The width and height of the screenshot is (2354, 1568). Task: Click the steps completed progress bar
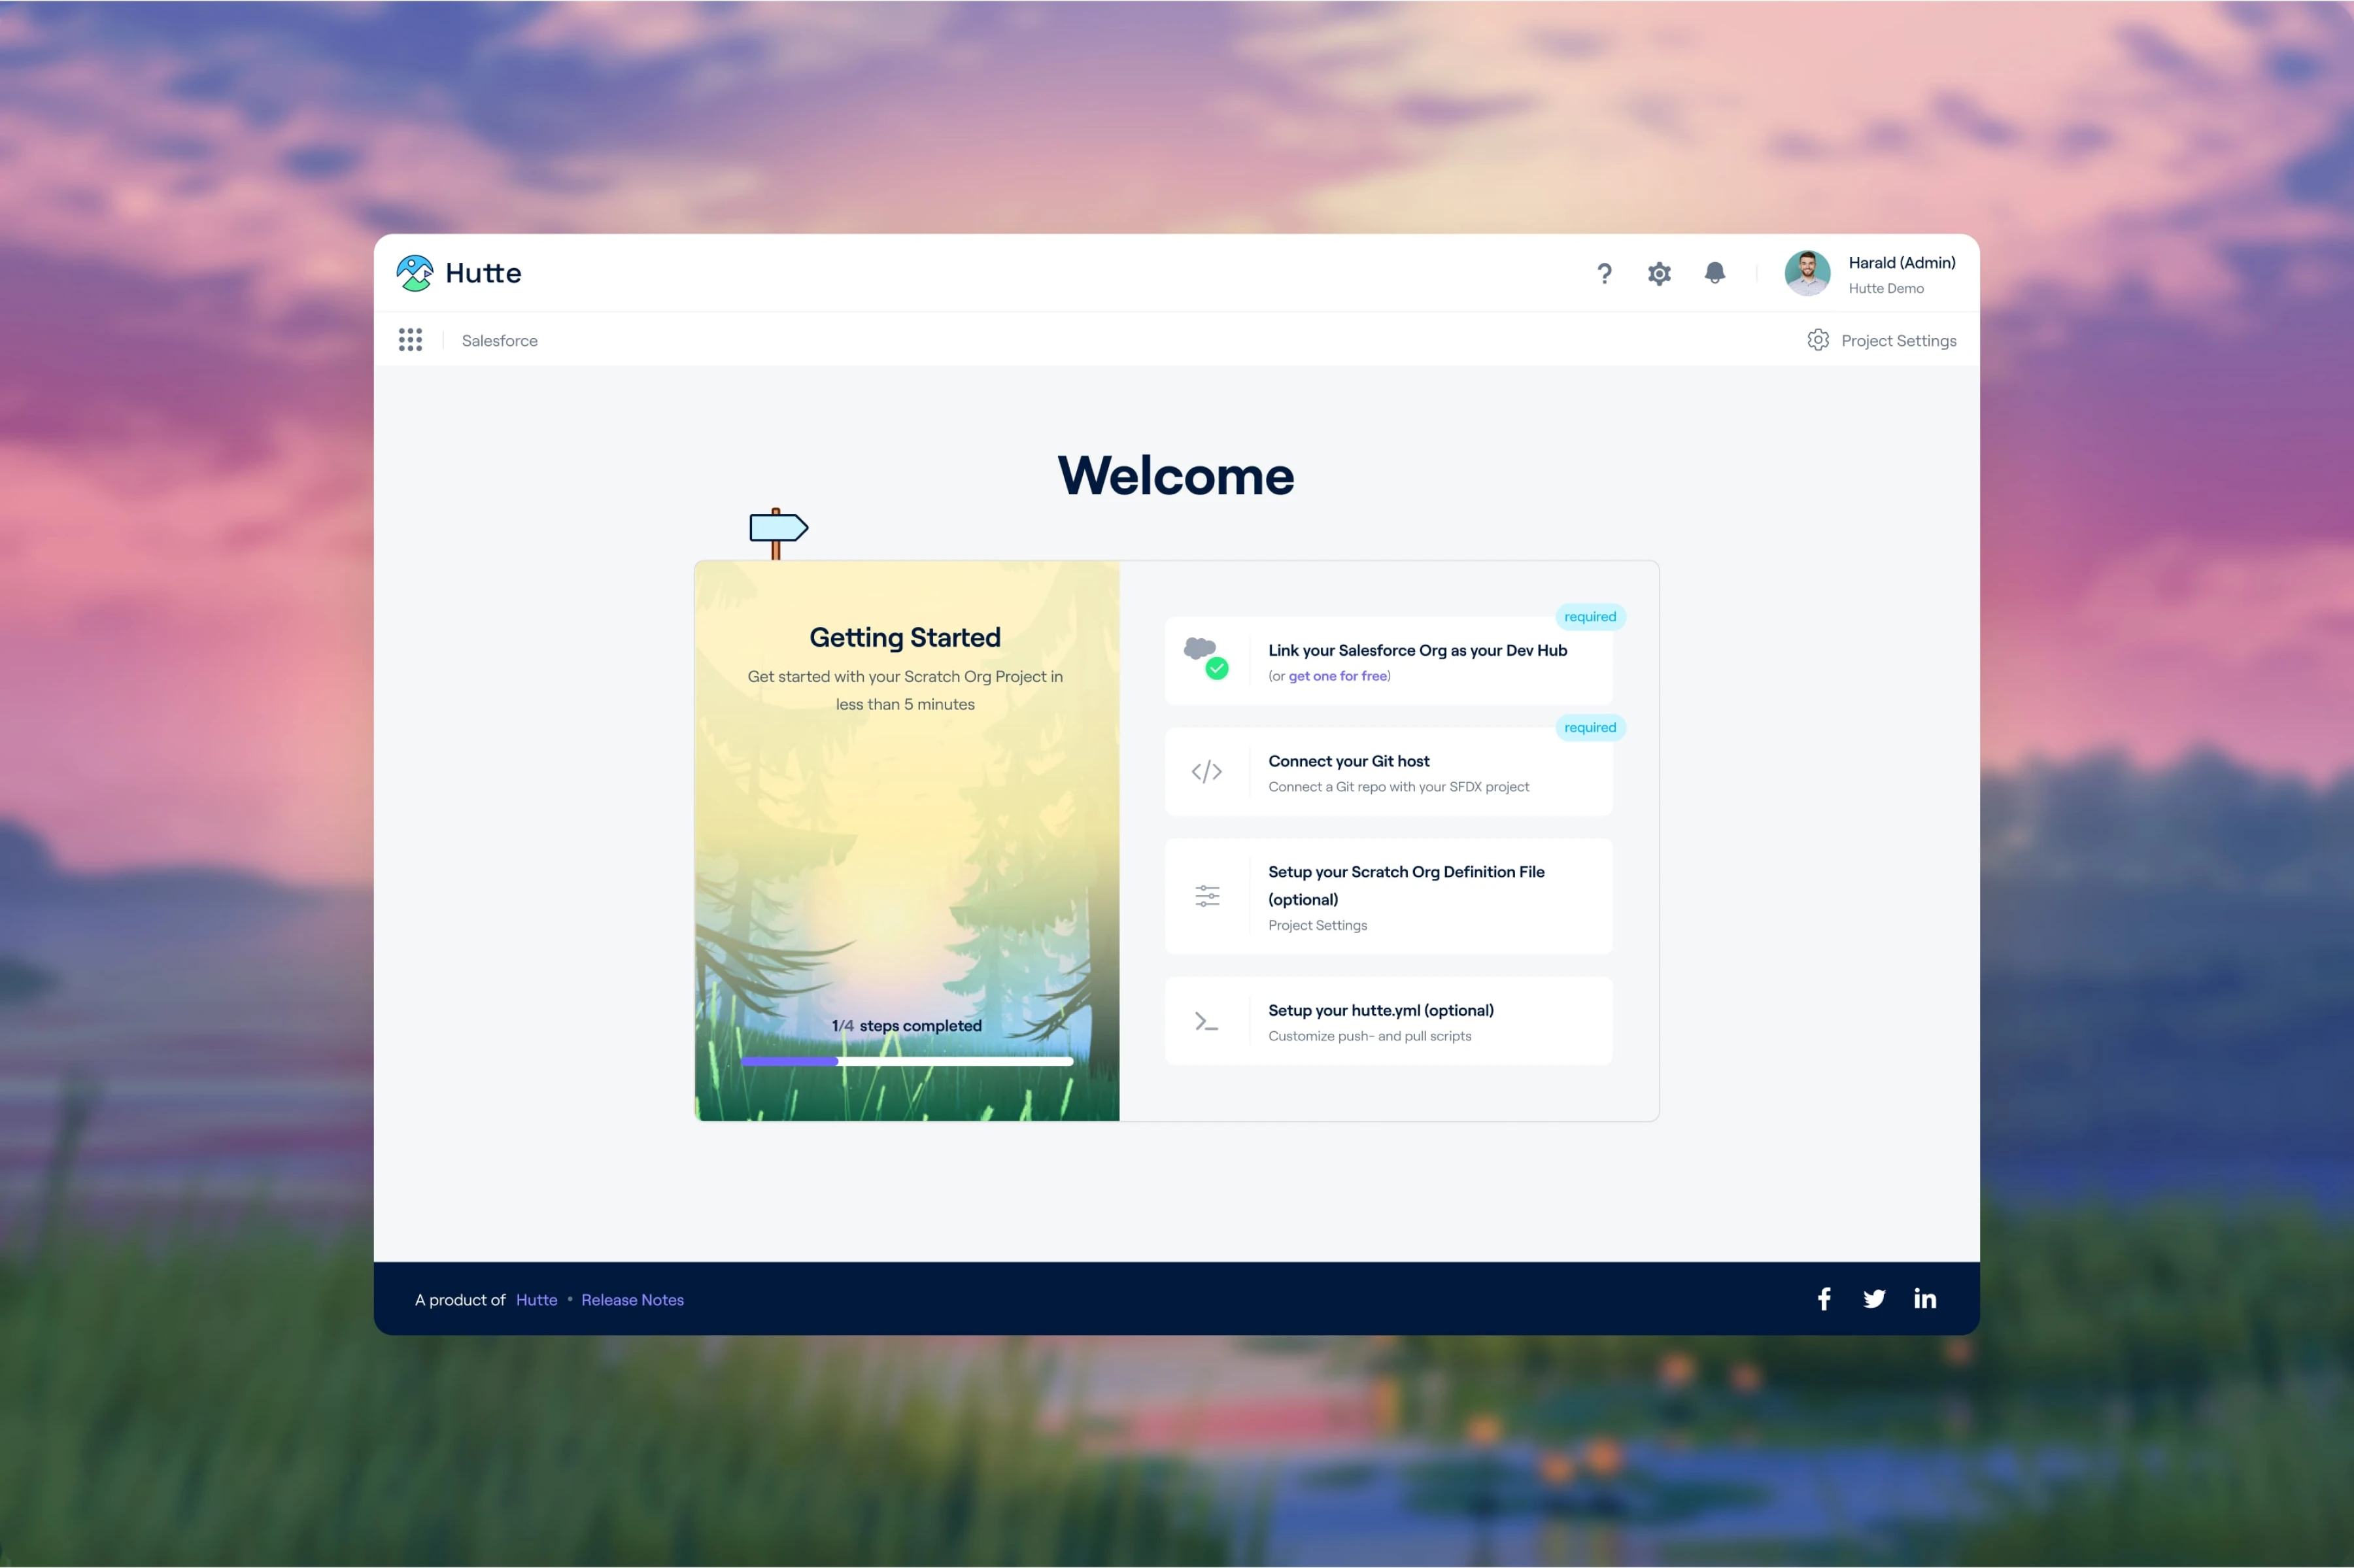[x=907, y=1061]
